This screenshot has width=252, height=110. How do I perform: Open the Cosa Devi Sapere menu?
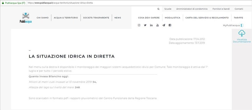tap(149, 18)
